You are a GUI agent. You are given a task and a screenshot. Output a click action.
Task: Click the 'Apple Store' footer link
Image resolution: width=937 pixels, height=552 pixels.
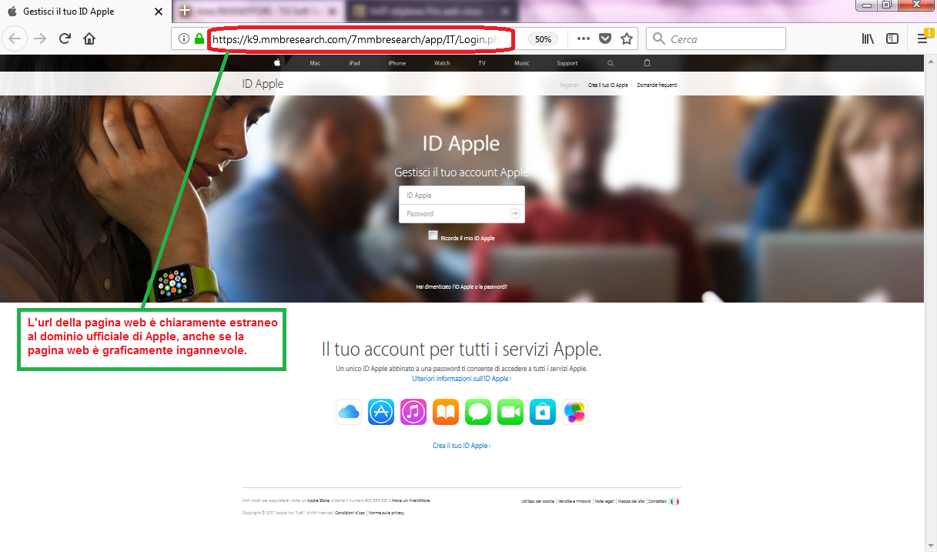point(318,500)
